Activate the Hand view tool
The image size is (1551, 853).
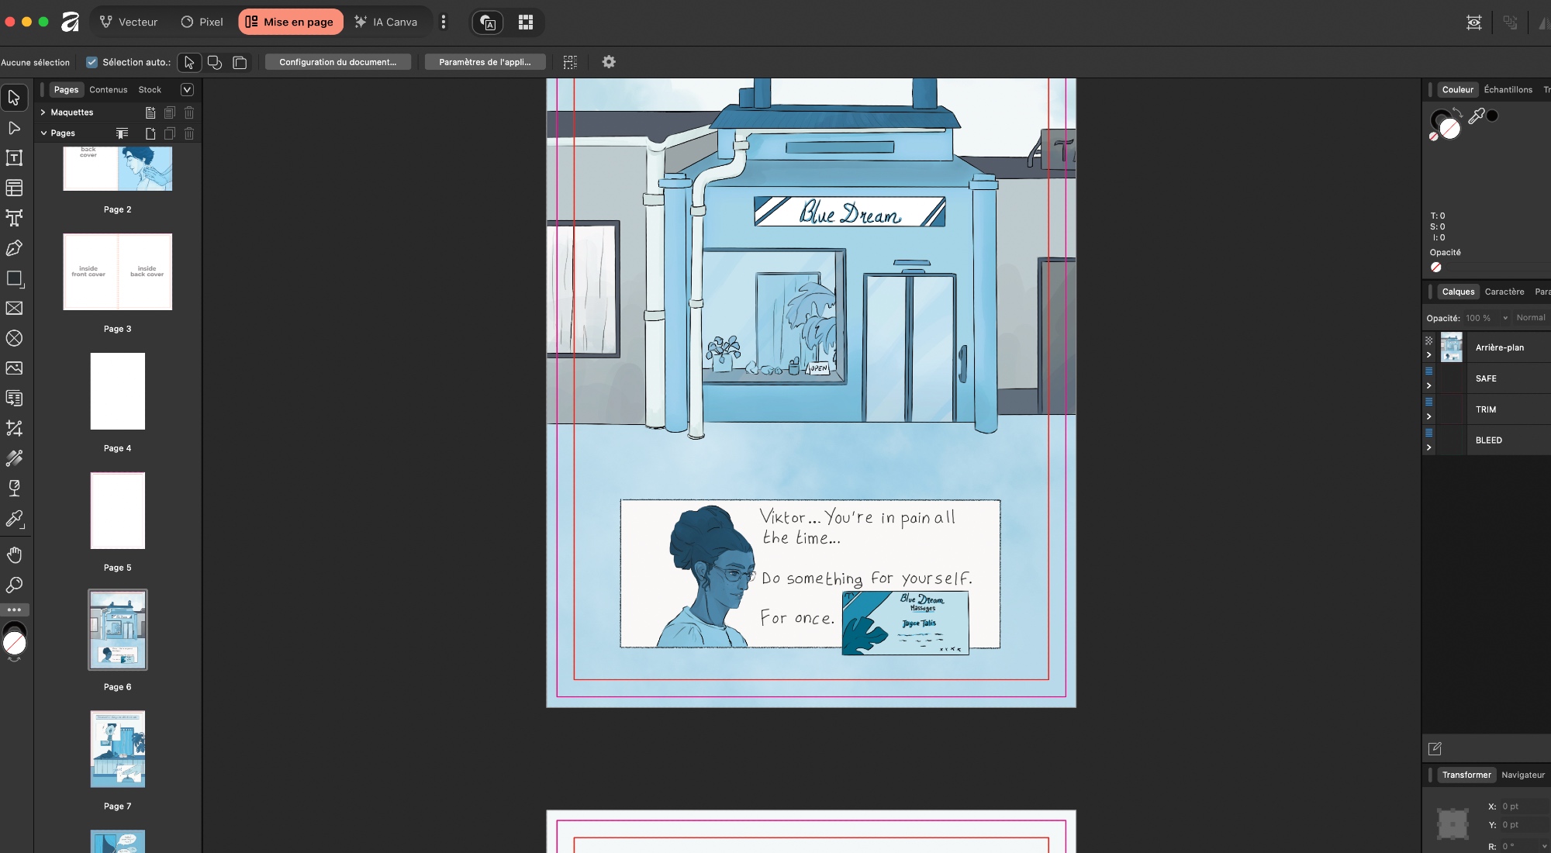coord(14,554)
